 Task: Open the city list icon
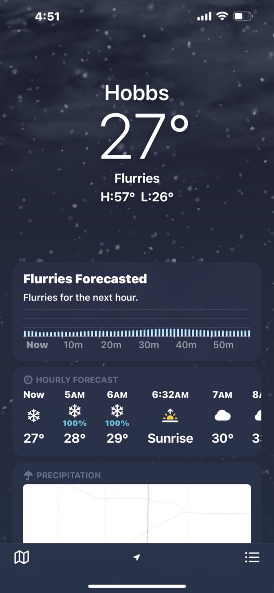[252, 557]
